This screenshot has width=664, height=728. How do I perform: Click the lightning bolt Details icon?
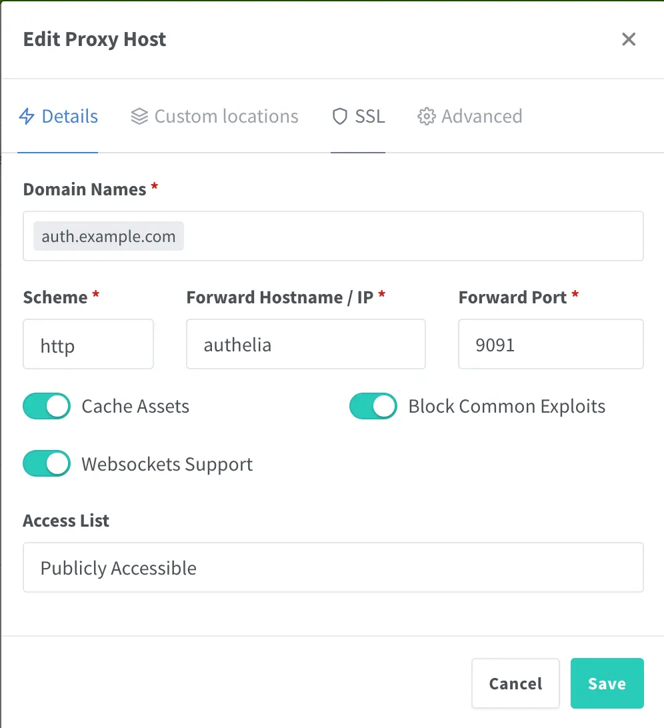(x=27, y=117)
